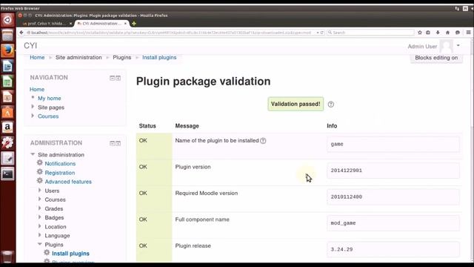Open Notifications admin link
The image size is (474, 267).
click(x=60, y=163)
